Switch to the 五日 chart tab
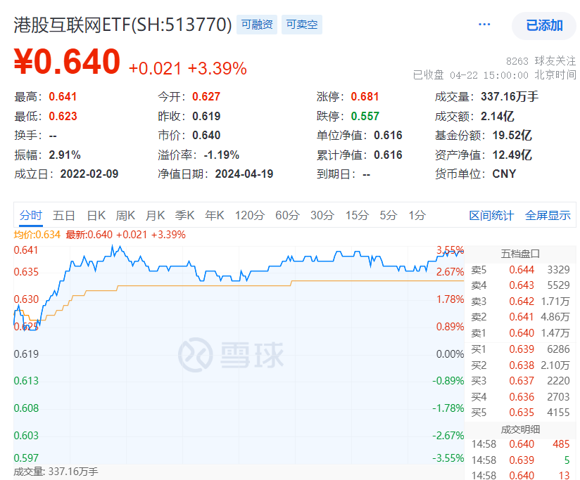 [63, 215]
